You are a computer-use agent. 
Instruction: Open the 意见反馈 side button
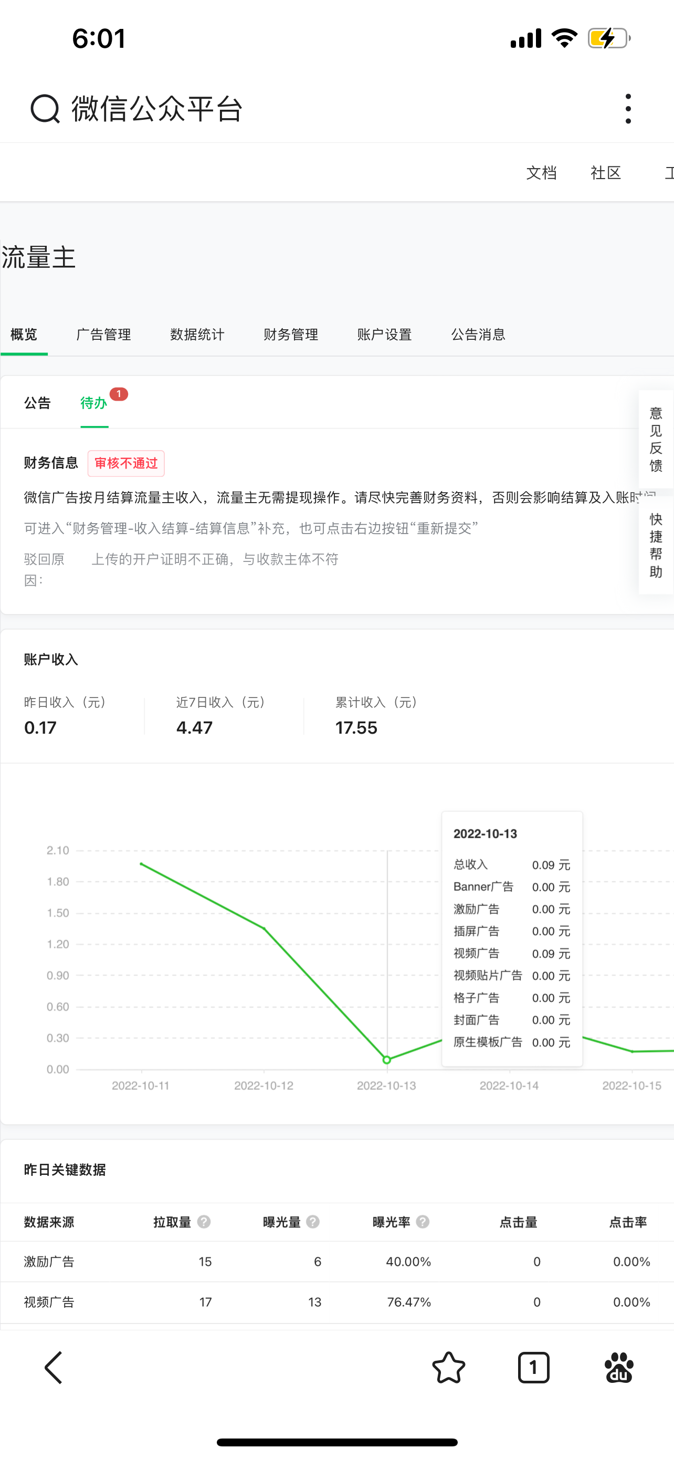[x=656, y=439]
